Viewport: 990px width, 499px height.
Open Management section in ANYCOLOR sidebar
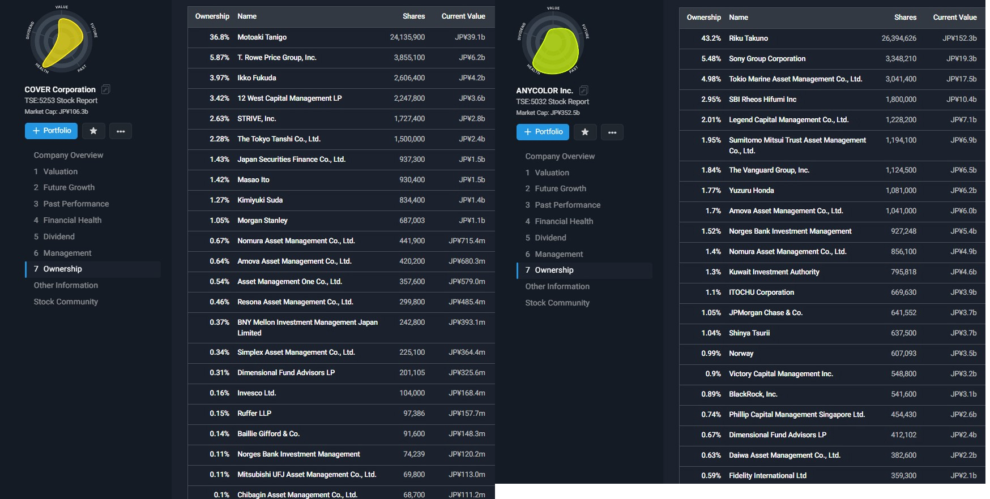click(554, 254)
